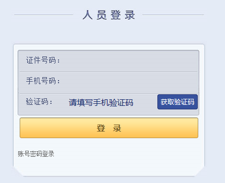This screenshot has height=183, width=225.
Task: Click empty panel area right of 账号密码登录
Action: pyautogui.click(x=128, y=154)
